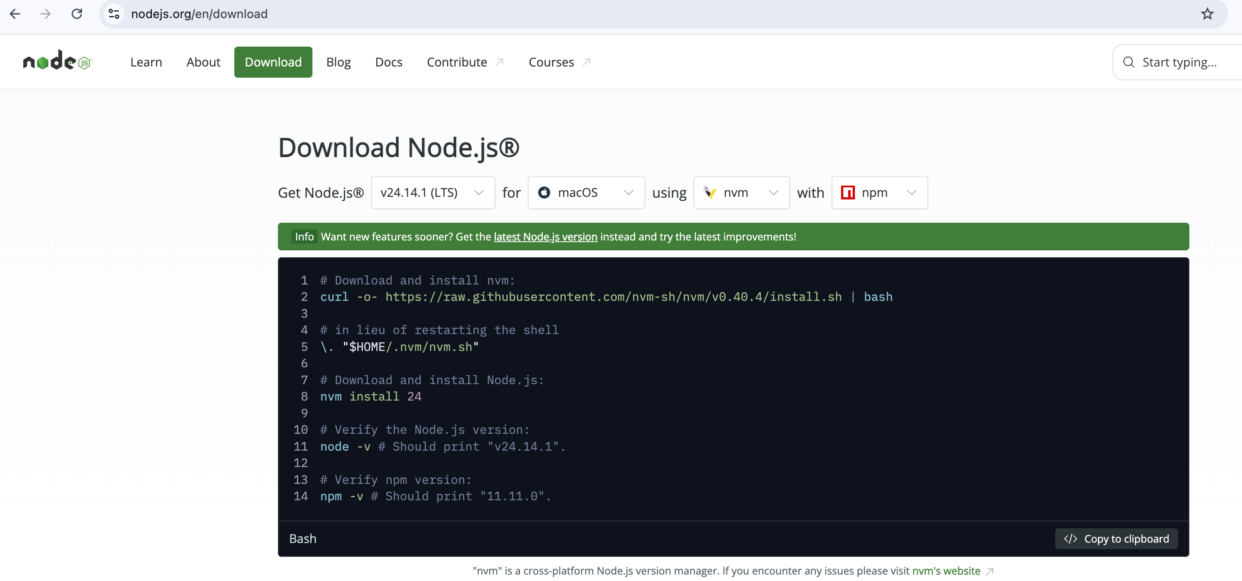The height and width of the screenshot is (581, 1242).
Task: Click the 'node -v' code line
Action: [443, 446]
